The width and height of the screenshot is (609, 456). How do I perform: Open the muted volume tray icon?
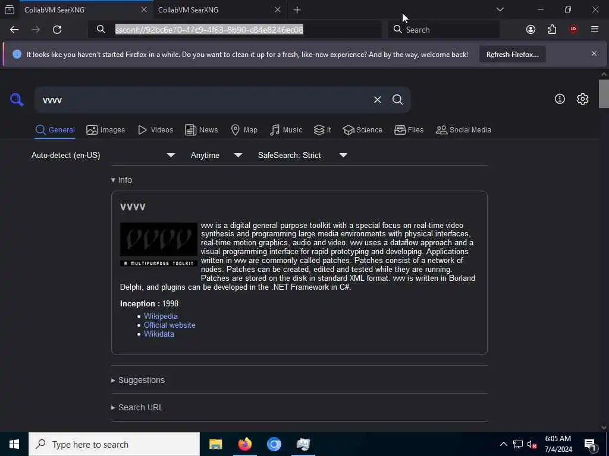[532, 444]
